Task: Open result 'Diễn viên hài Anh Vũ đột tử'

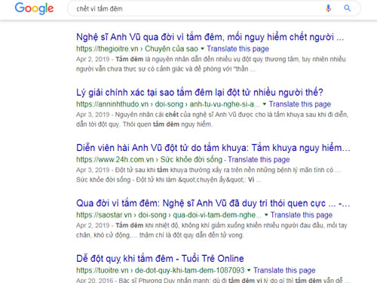Action: (x=213, y=148)
